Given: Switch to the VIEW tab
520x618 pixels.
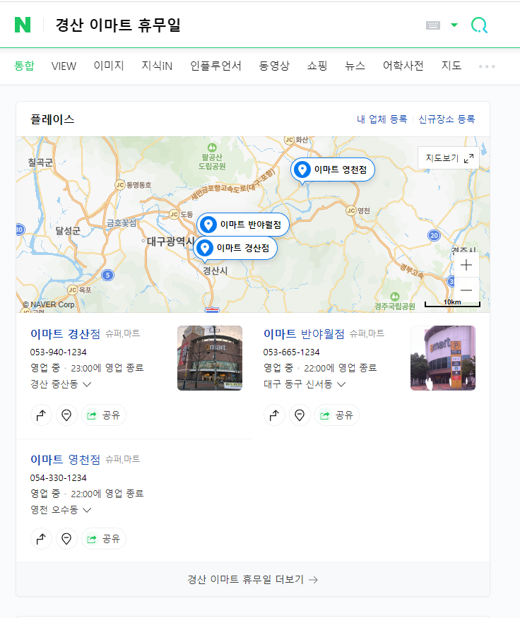Looking at the screenshot, I should 64,66.
